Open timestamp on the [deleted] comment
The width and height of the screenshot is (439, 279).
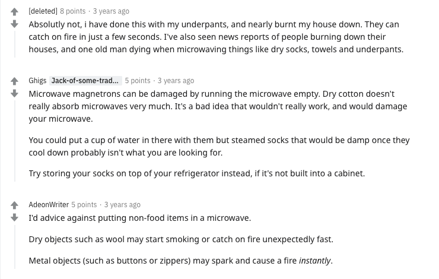[111, 11]
